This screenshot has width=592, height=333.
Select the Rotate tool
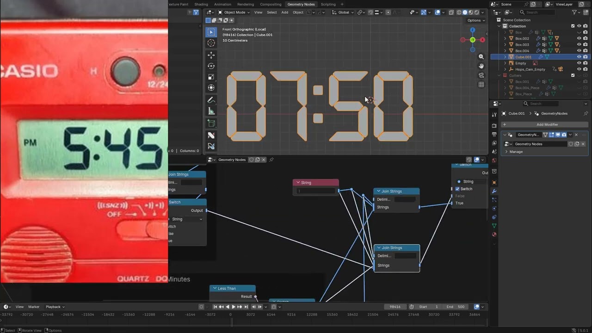coord(211,66)
